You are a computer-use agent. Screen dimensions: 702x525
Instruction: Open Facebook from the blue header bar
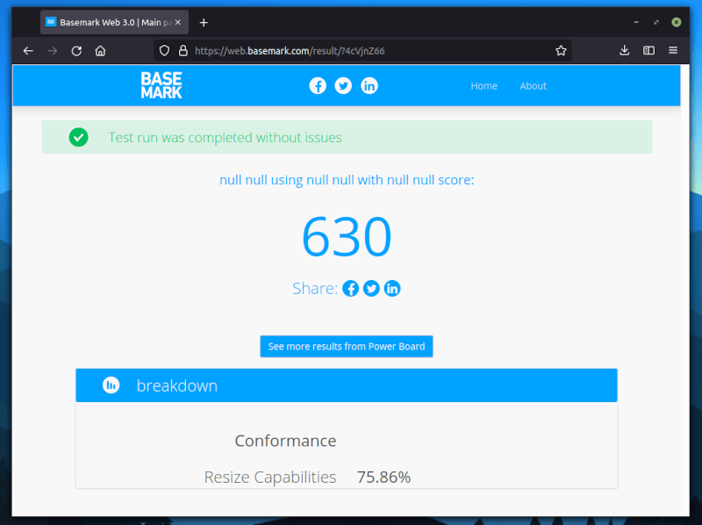click(318, 86)
